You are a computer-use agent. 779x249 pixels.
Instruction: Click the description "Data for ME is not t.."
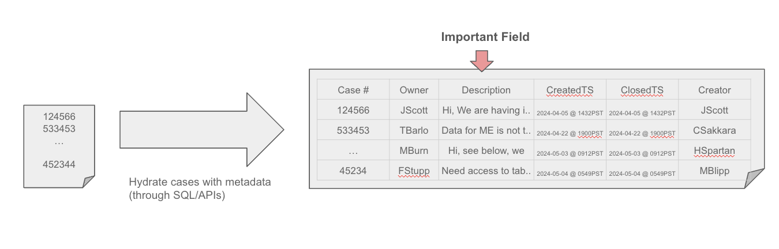(x=486, y=130)
